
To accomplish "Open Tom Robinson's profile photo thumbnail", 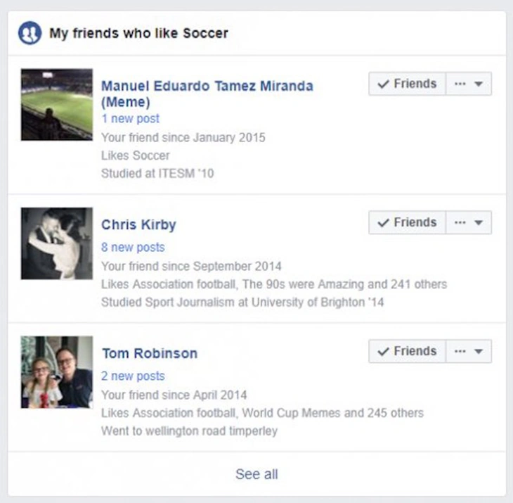I will (x=57, y=372).
